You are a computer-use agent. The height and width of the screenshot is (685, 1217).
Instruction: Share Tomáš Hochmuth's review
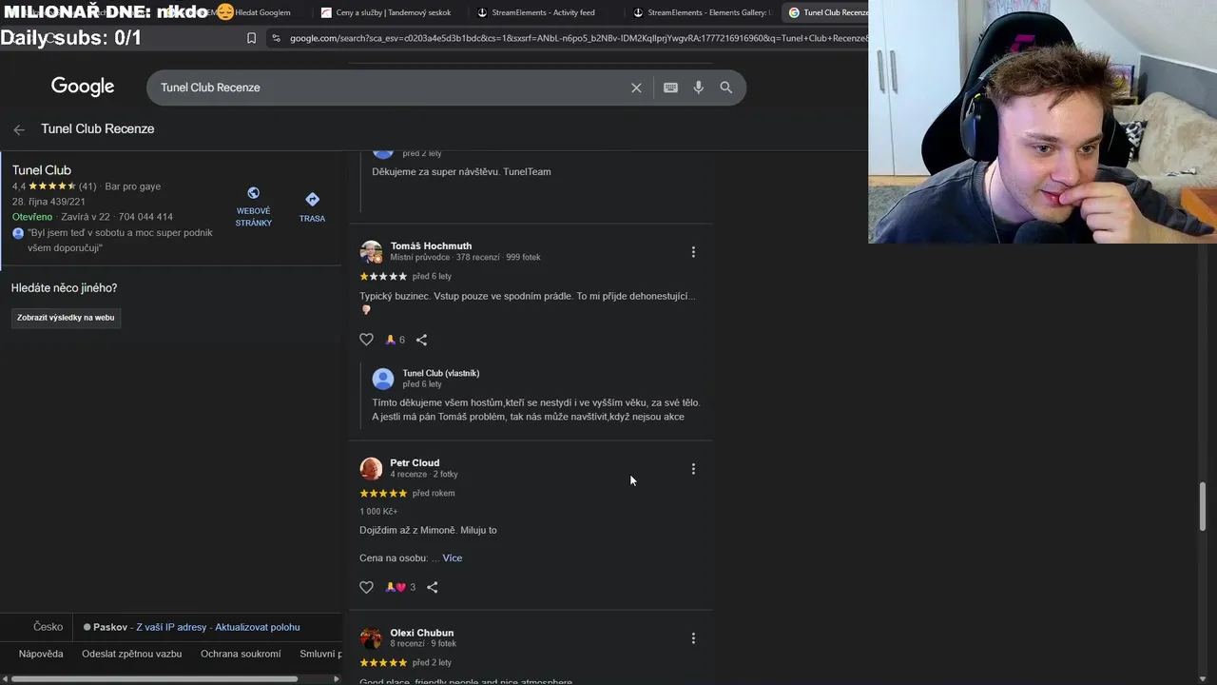(421, 340)
